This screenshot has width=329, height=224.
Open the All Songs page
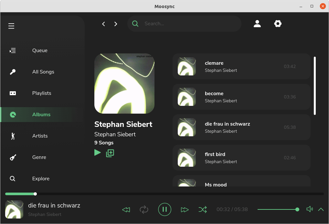pyautogui.click(x=43, y=72)
